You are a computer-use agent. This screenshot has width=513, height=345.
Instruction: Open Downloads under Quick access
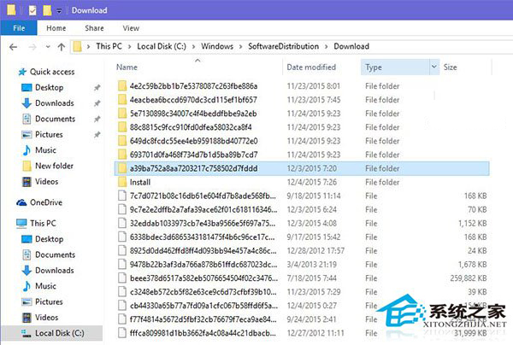(x=55, y=103)
